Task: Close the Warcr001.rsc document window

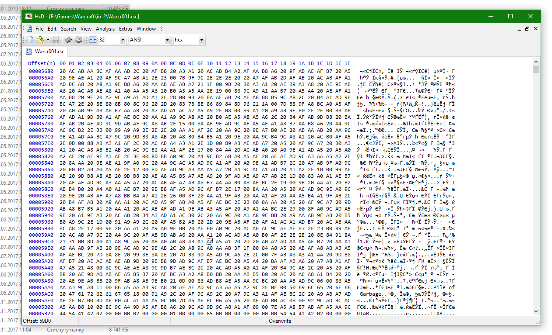Action: click(x=535, y=29)
